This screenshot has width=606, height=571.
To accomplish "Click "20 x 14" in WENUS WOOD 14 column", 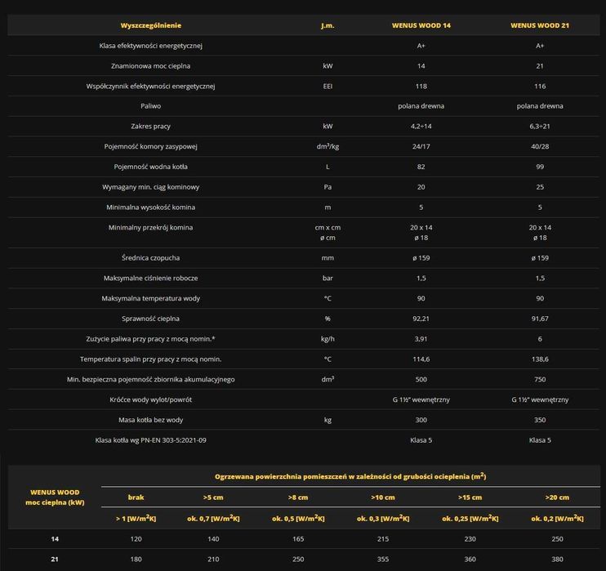I will tap(421, 228).
